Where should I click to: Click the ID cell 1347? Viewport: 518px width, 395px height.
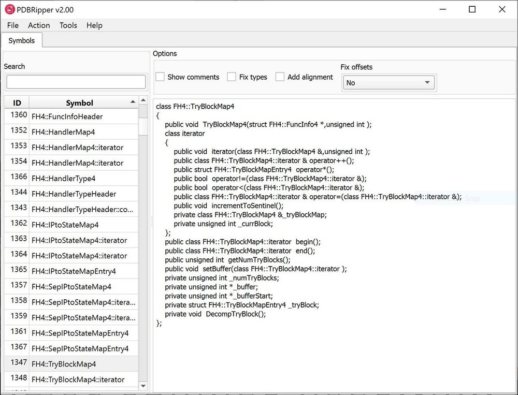tap(17, 363)
